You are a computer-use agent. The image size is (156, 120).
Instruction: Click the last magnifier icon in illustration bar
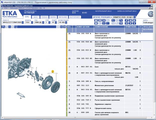[15, 27]
